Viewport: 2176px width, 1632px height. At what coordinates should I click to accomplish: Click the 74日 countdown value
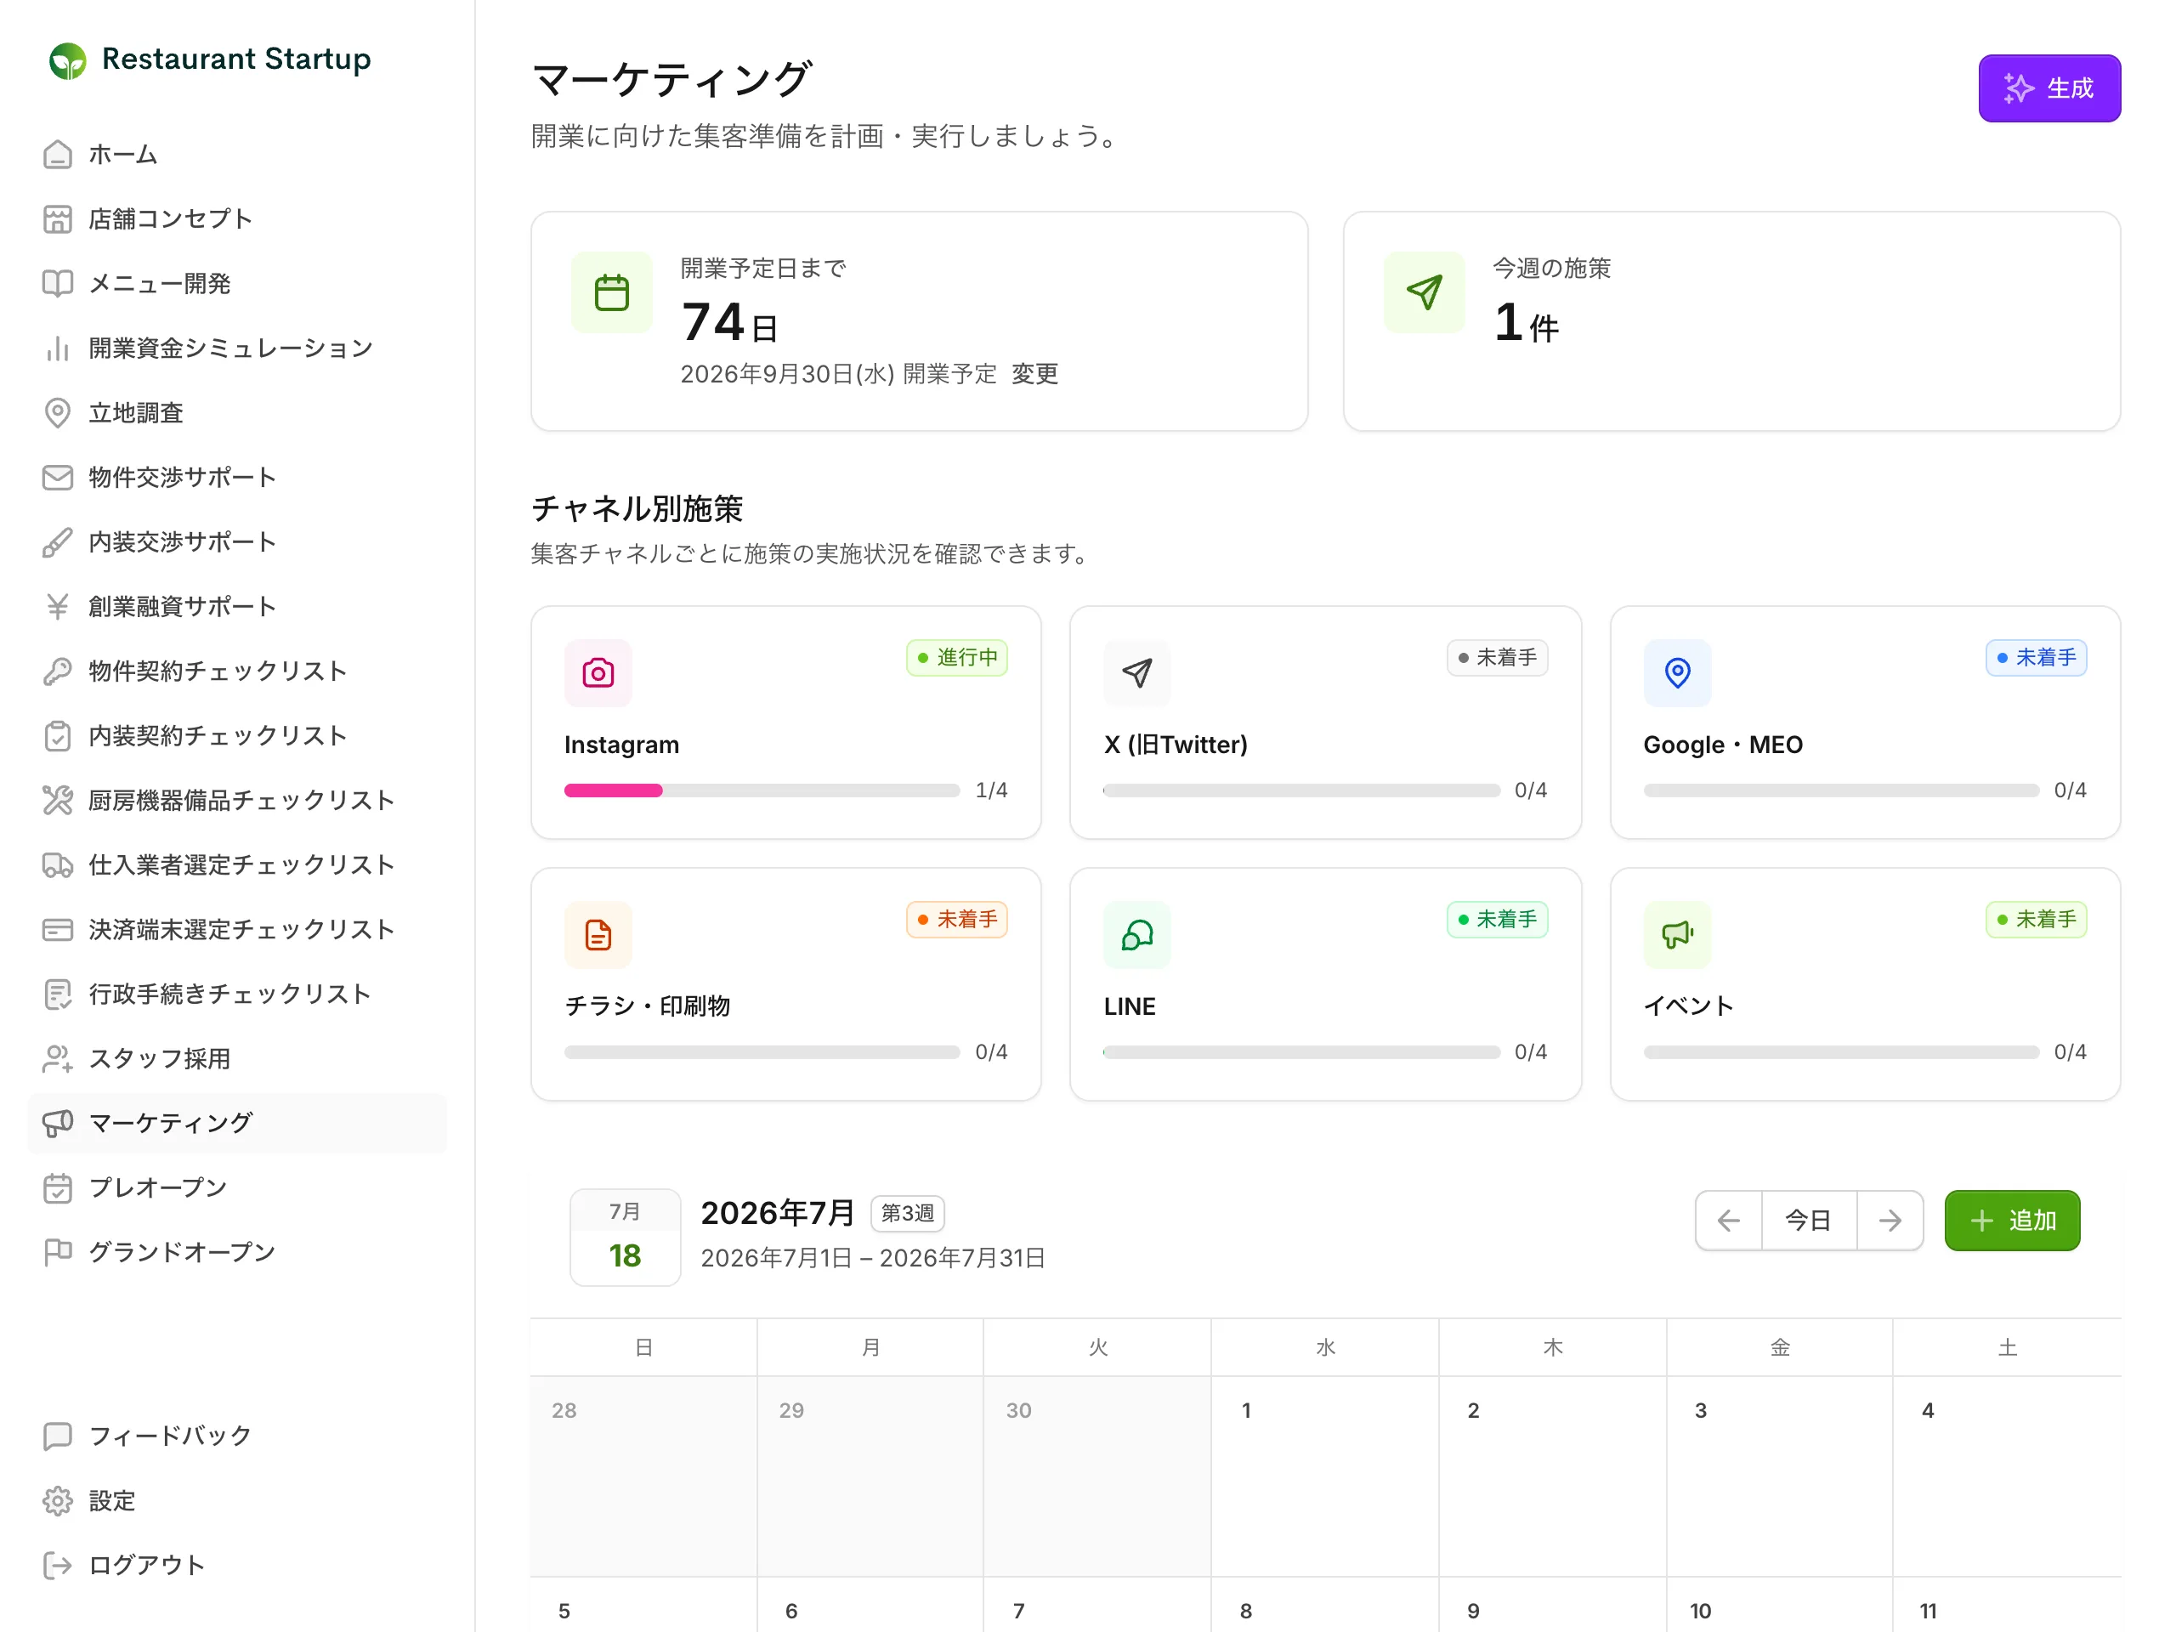click(x=729, y=323)
